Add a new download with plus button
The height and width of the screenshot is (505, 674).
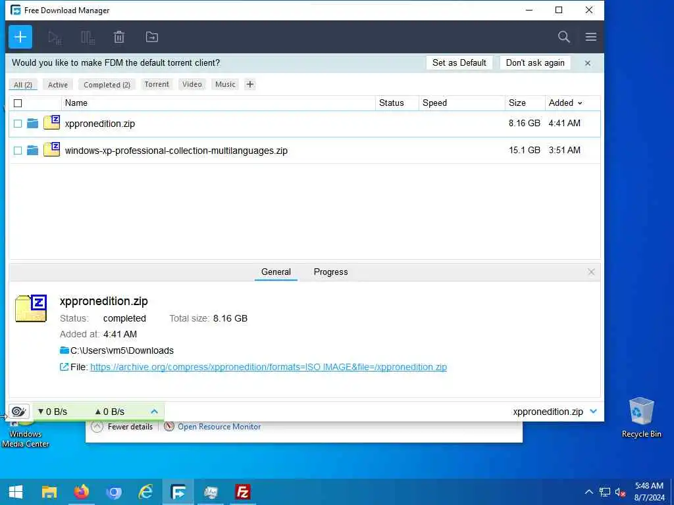(x=20, y=37)
